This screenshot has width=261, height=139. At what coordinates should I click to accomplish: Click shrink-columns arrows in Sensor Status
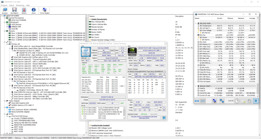pyautogui.click(x=203, y=101)
